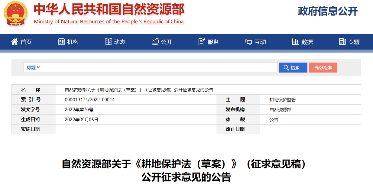
Task: Click the bar chart icon for 数据
Action: pos(295,42)
